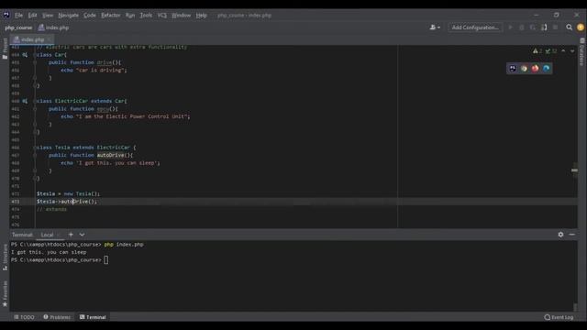The image size is (587, 330).
Task: Open page in Chrome browser icon
Action: (524, 69)
